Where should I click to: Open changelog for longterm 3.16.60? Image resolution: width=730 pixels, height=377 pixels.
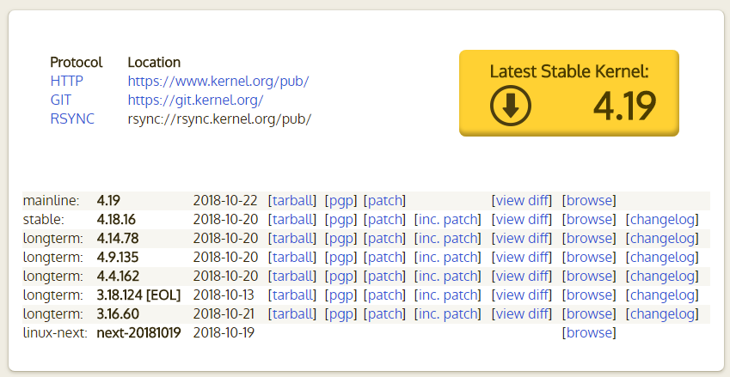coord(662,313)
